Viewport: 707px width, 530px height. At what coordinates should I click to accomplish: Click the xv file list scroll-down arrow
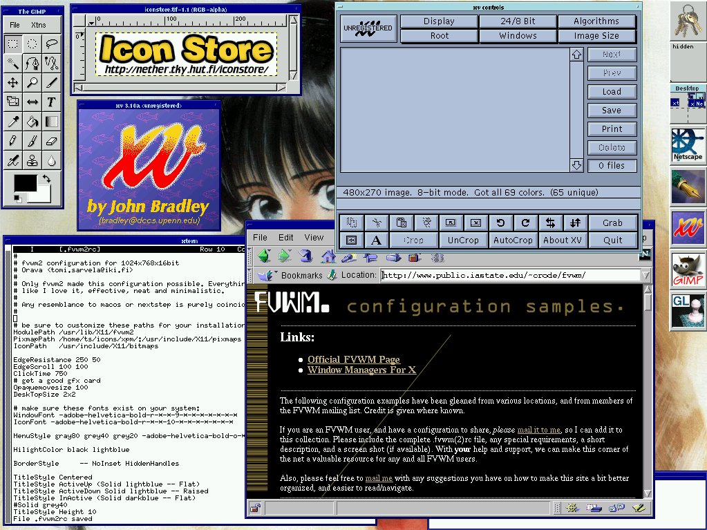click(576, 165)
